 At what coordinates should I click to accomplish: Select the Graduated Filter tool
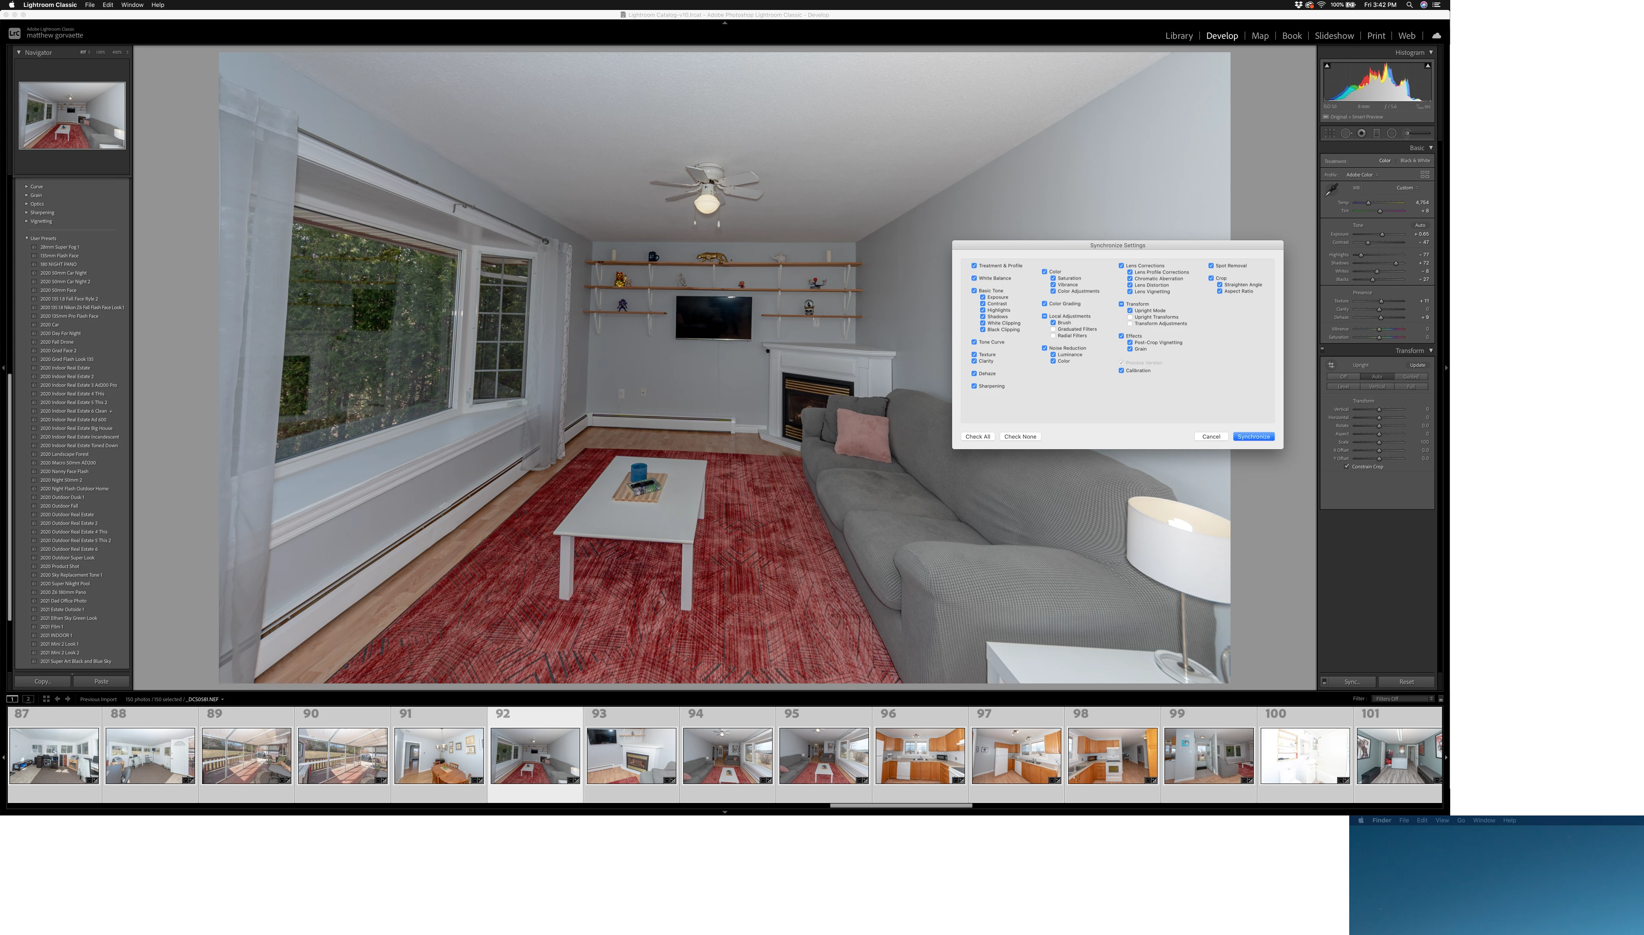click(x=1376, y=133)
